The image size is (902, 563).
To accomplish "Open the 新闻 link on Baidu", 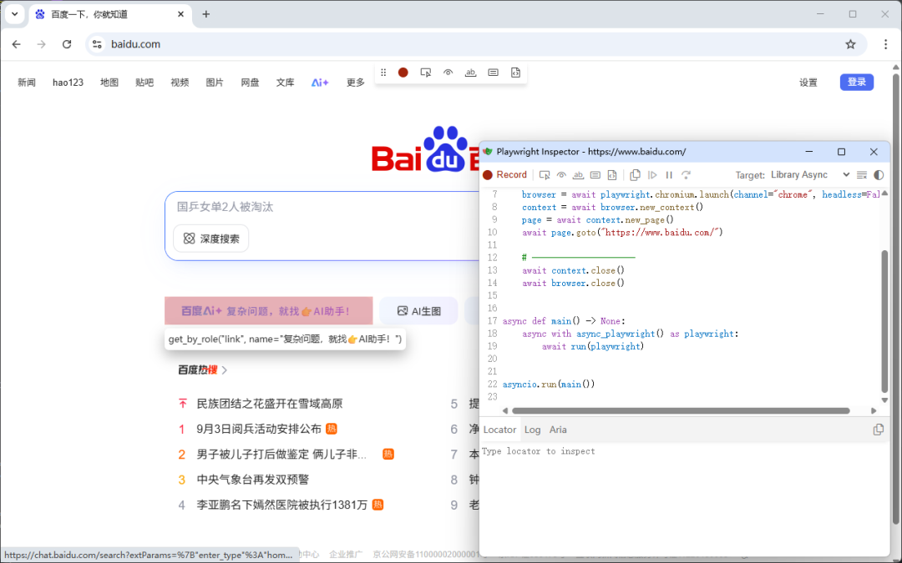I will [x=27, y=83].
